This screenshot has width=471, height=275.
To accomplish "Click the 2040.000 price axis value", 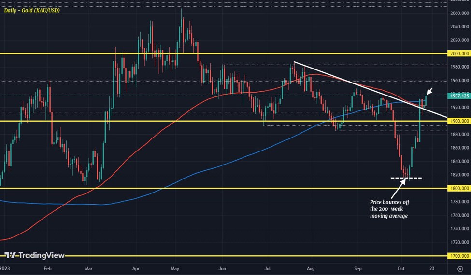I will point(459,27).
